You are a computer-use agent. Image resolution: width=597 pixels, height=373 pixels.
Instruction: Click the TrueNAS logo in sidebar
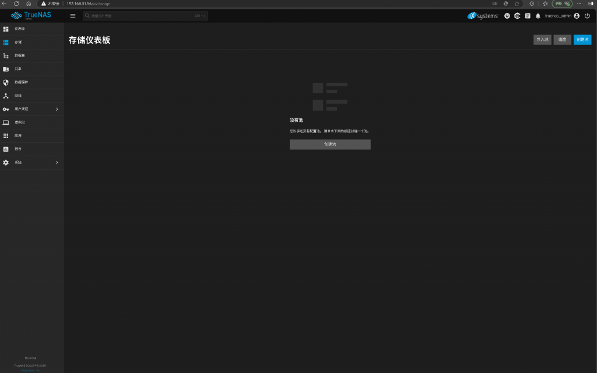coord(32,16)
